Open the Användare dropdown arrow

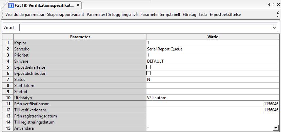click(x=276, y=128)
